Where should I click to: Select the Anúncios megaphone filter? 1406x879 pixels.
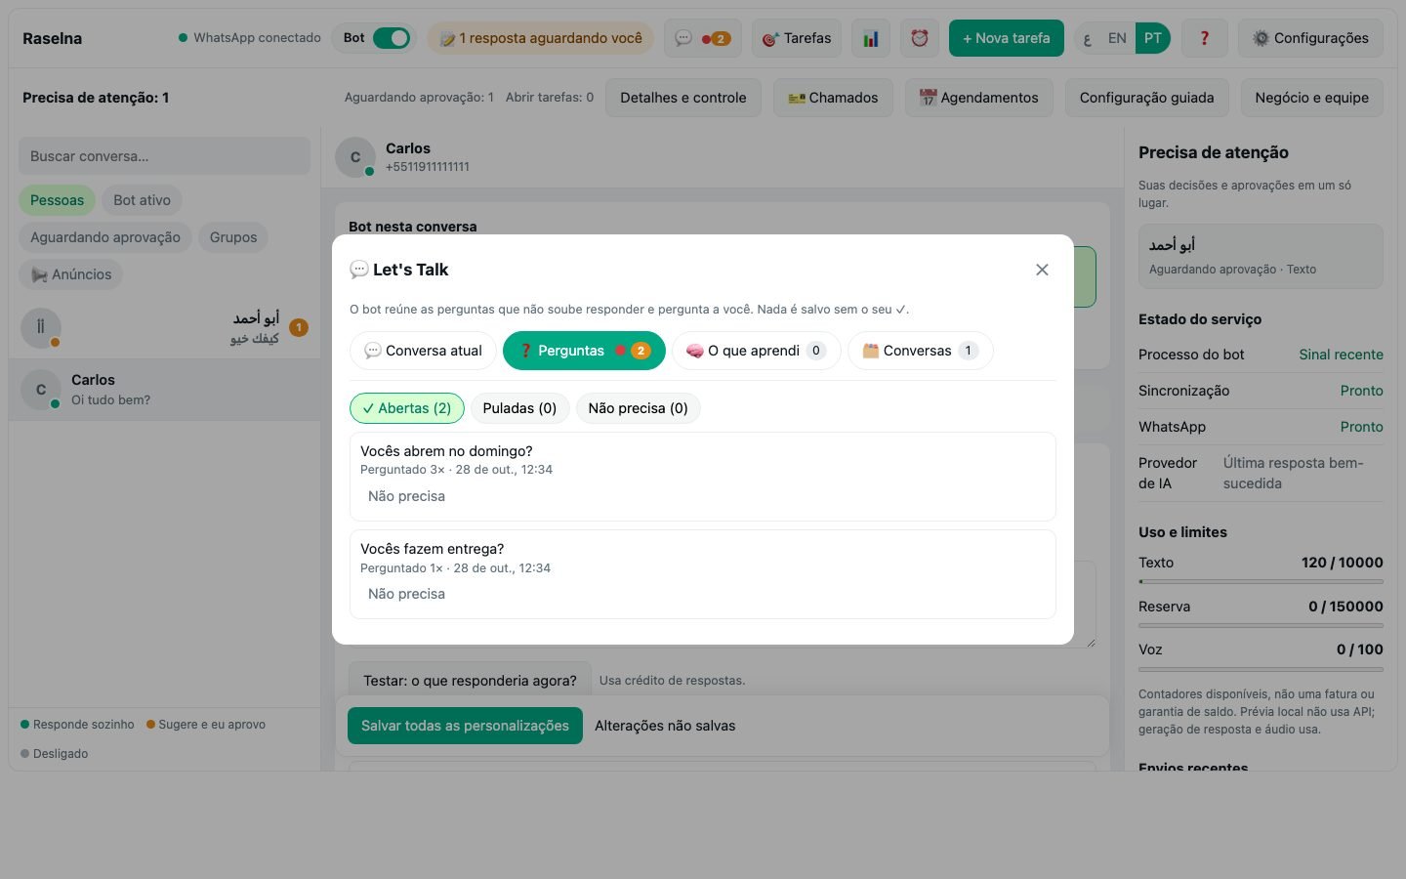[70, 274]
